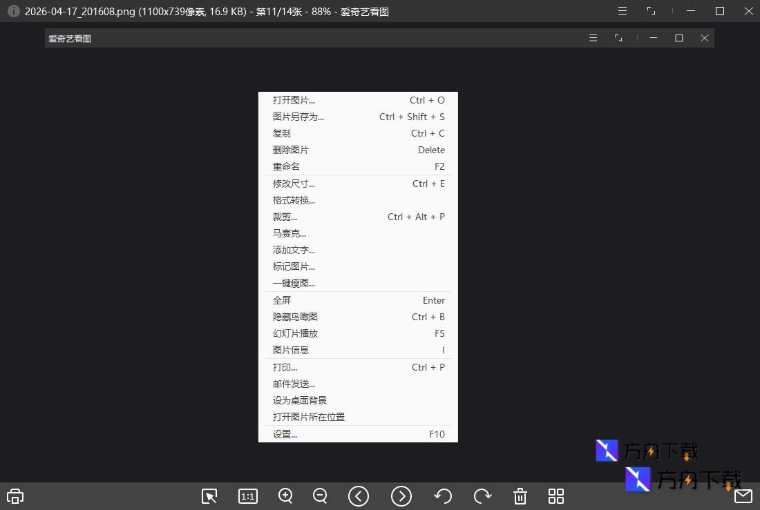760x510 pixels.
Task: Go to the previous image
Action: click(359, 496)
